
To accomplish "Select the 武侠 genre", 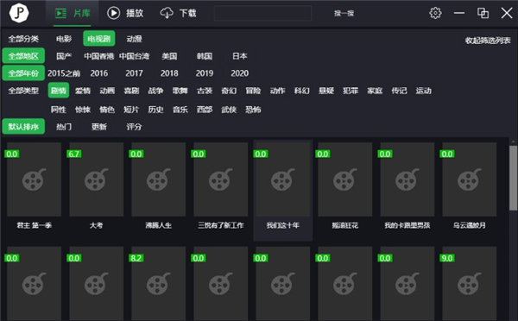I will [x=229, y=110].
